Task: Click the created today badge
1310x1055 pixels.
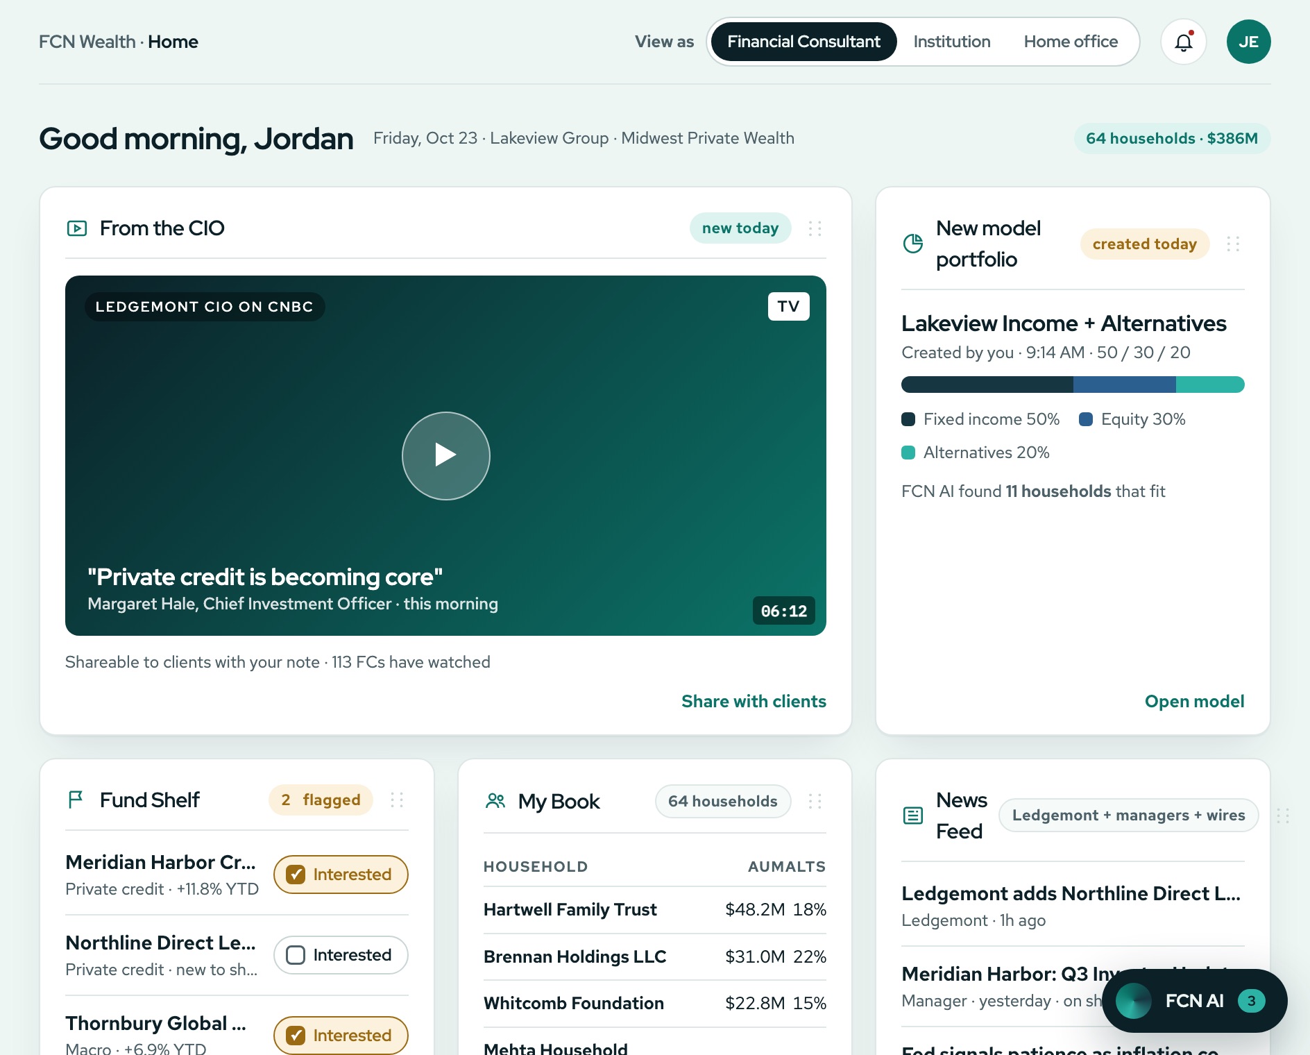Action: click(1144, 244)
